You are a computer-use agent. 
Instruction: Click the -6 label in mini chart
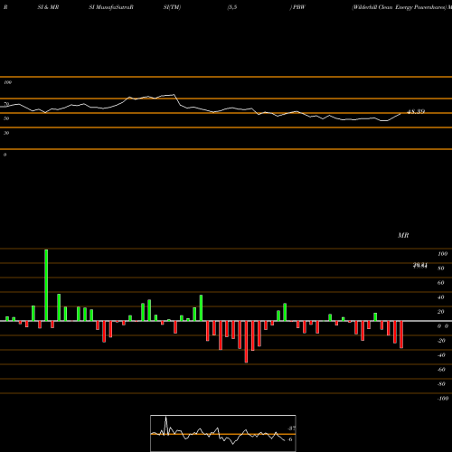pyautogui.click(x=289, y=439)
